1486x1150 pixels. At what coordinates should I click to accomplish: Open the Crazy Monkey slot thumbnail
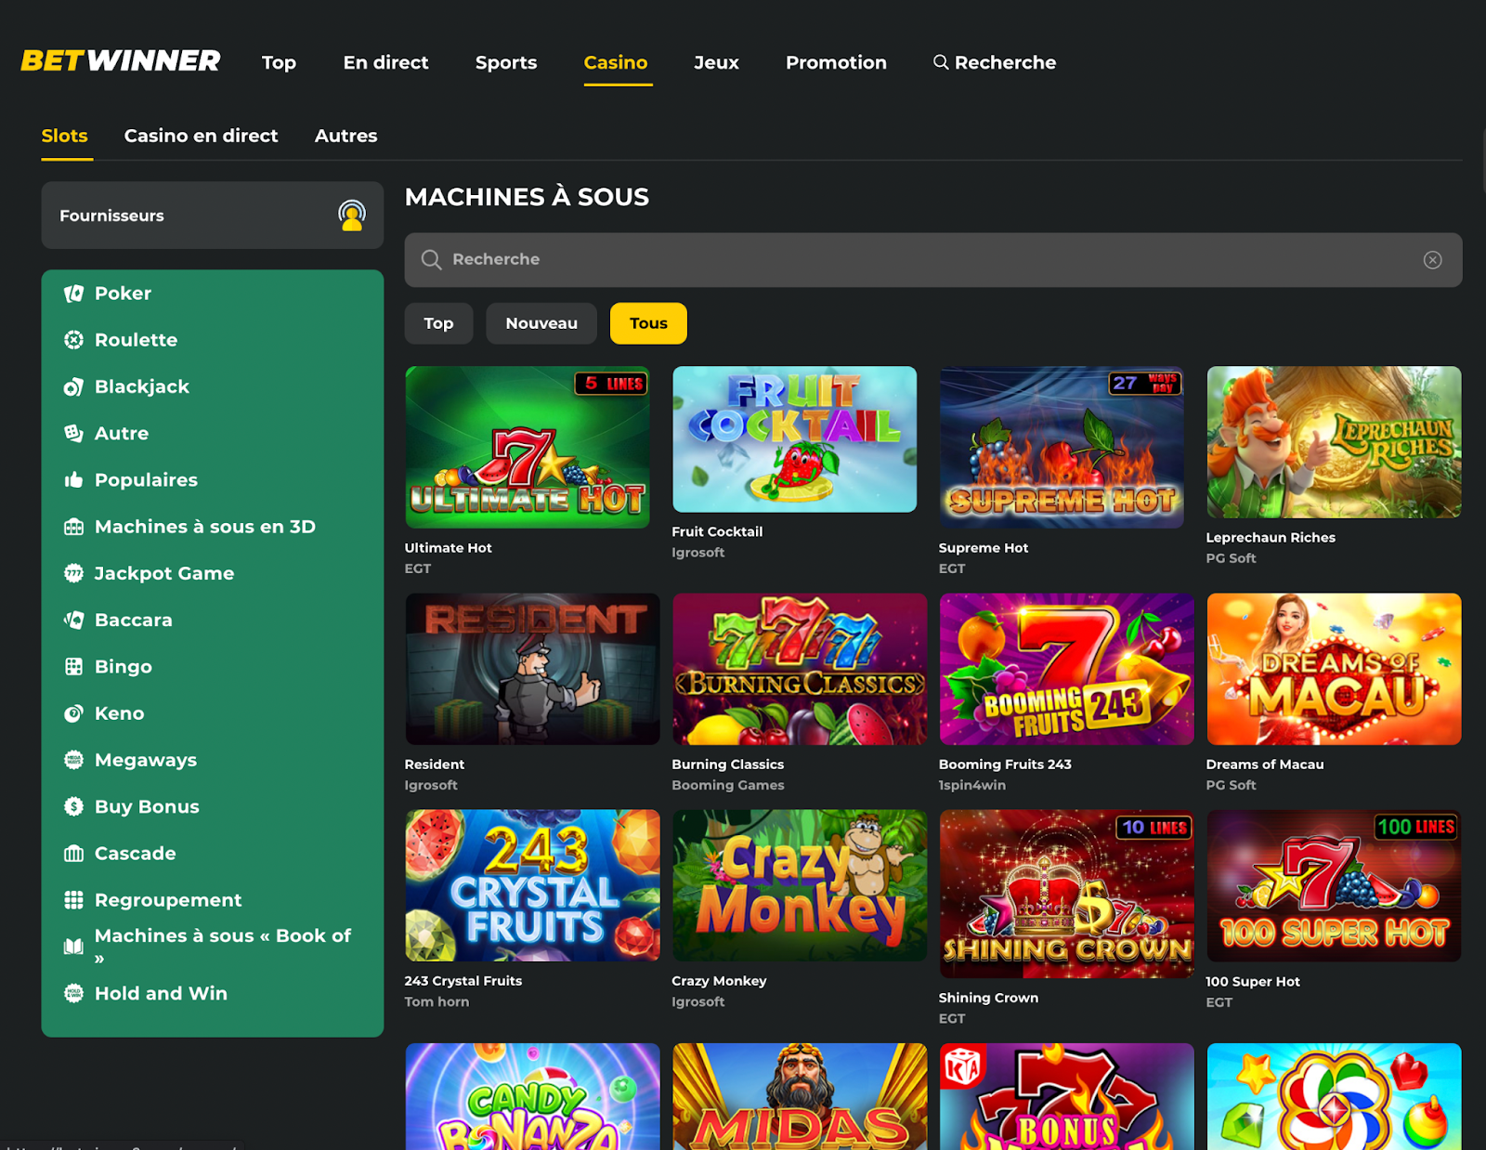(x=800, y=885)
